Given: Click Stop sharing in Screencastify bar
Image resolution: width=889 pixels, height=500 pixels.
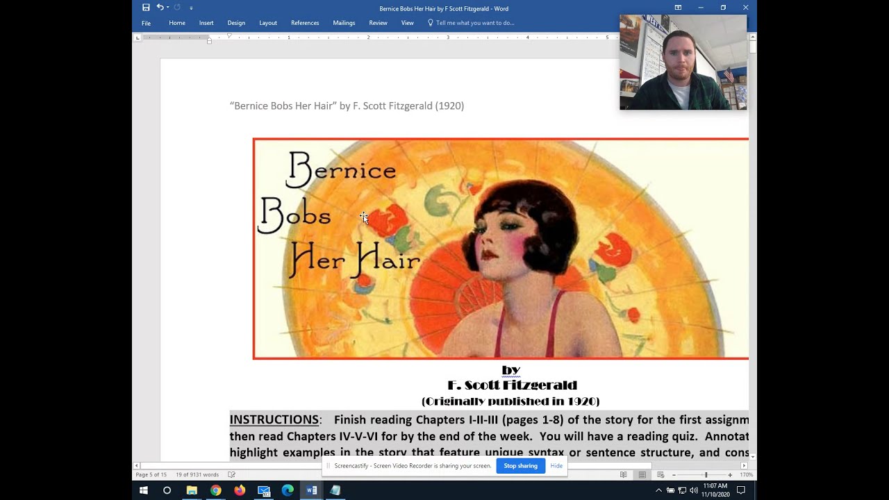Looking at the screenshot, I should [520, 466].
